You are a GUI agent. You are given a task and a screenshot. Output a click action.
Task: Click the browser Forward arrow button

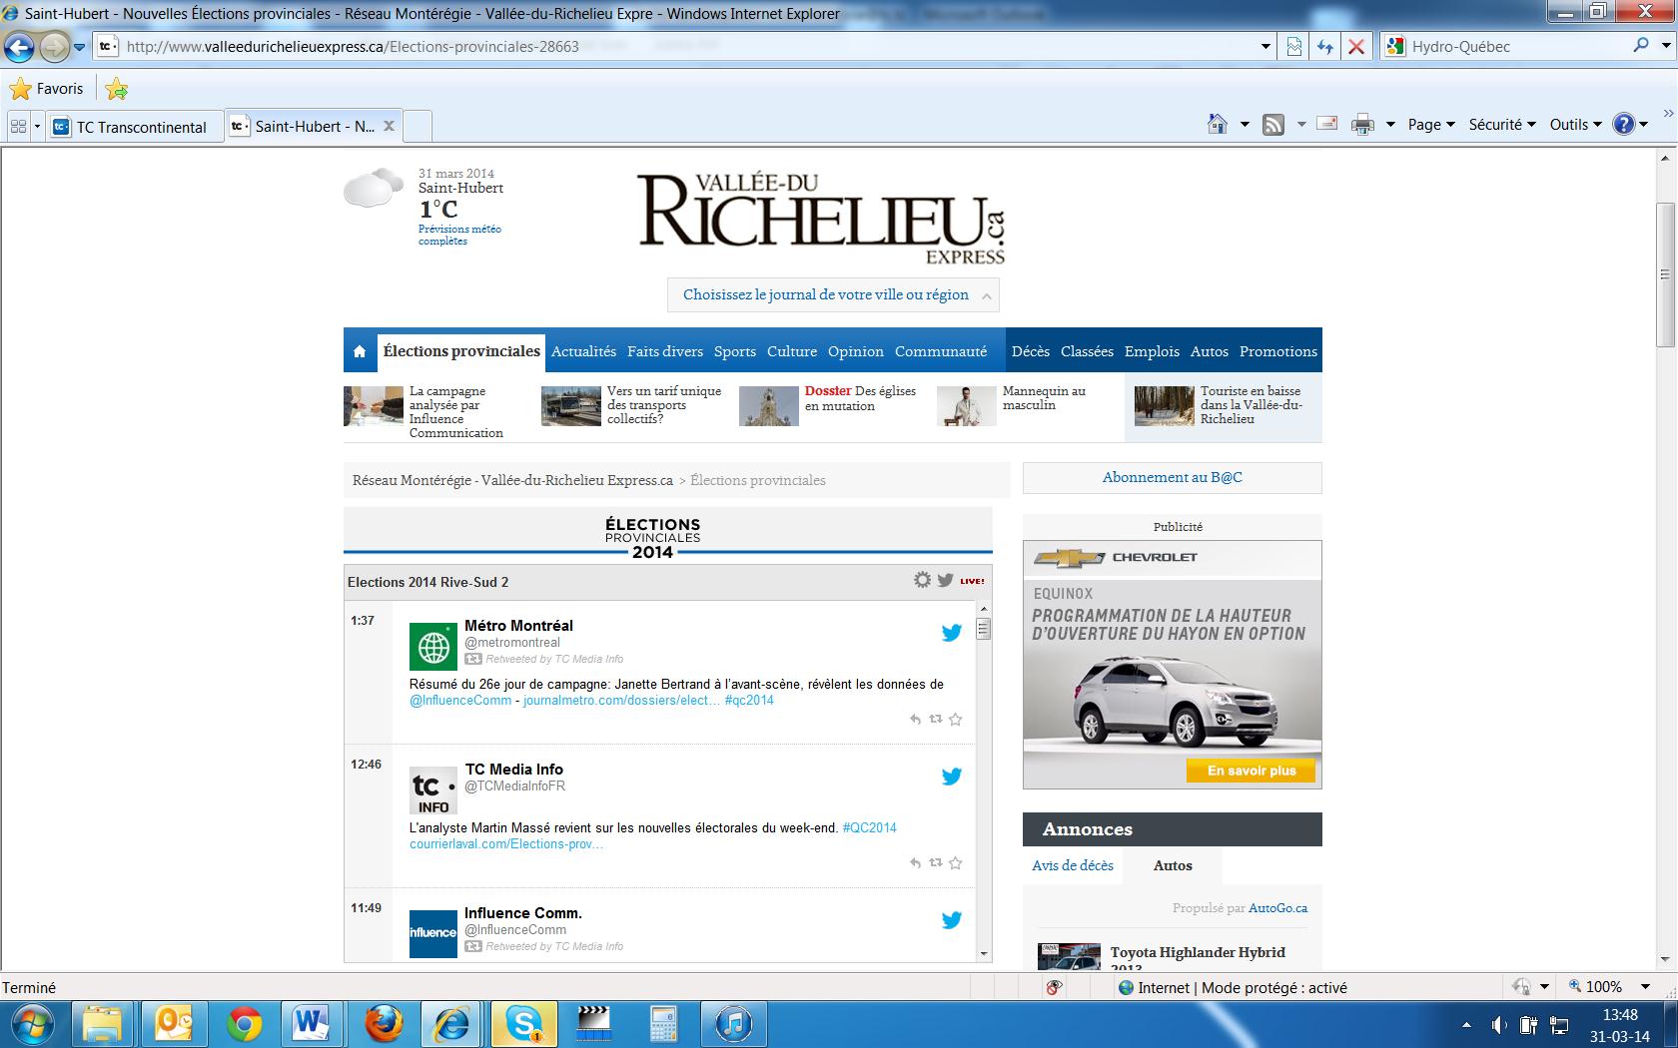54,47
